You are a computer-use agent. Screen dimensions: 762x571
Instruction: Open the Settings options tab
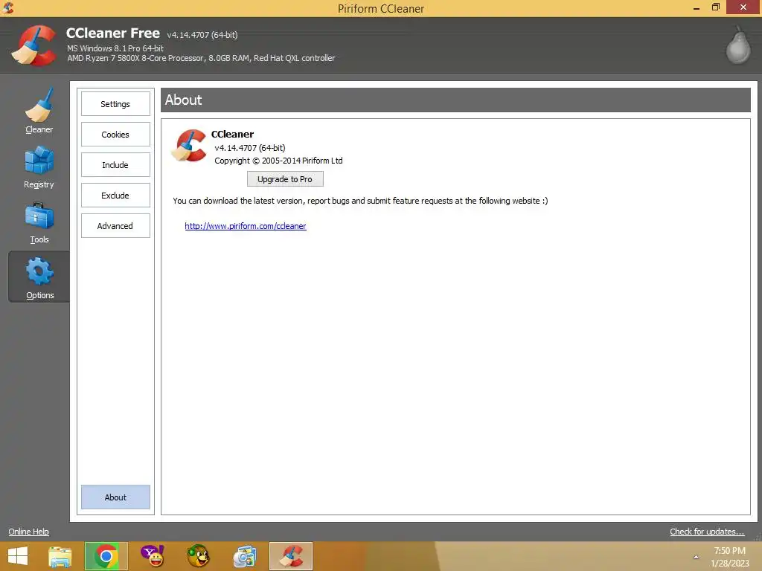[115, 104]
